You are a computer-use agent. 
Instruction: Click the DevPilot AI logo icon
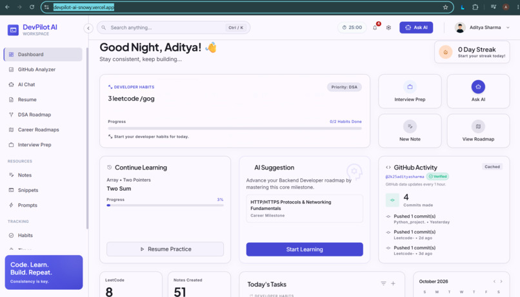(13, 30)
